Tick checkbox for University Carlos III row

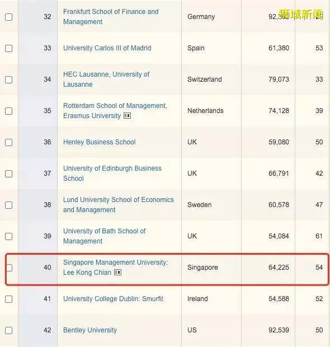(8, 48)
